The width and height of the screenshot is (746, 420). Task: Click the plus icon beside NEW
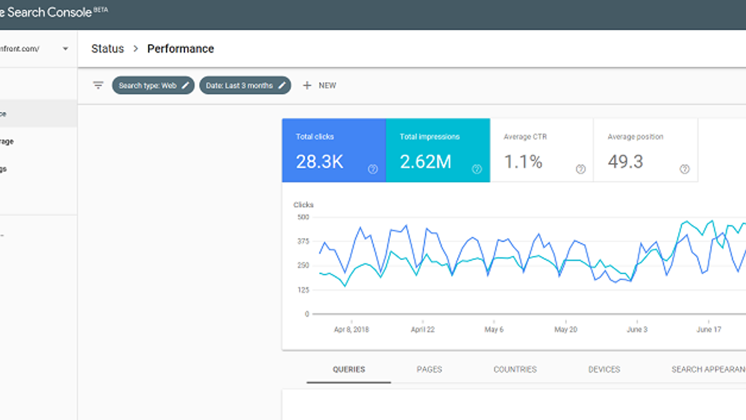click(307, 85)
